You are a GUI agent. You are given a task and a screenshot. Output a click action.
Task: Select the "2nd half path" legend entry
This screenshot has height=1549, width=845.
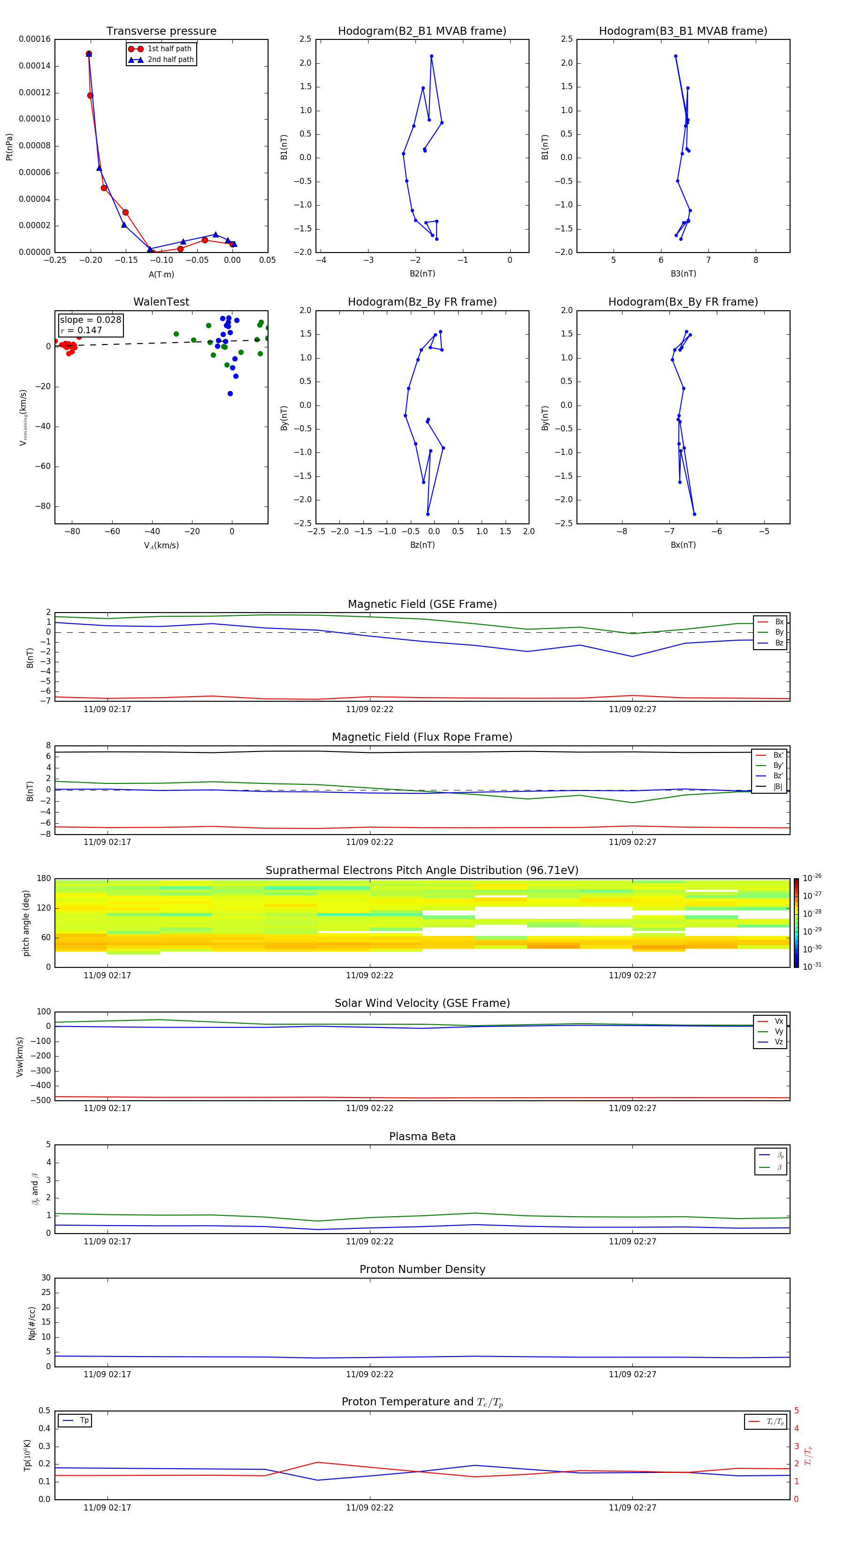point(161,60)
